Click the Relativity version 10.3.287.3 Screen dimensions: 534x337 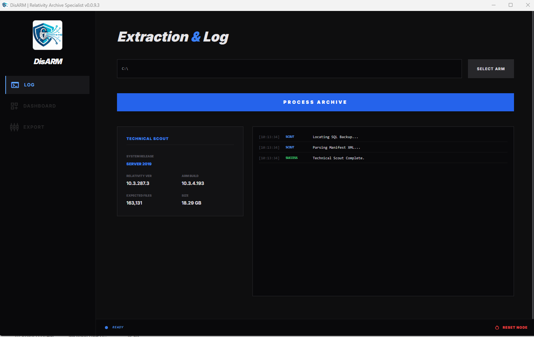coord(138,183)
